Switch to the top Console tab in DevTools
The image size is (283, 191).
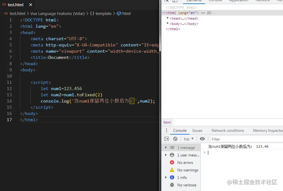(215, 1)
